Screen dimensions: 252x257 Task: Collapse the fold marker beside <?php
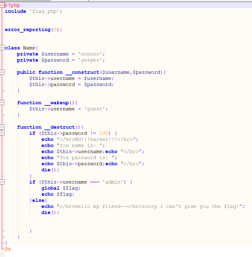click(x=2, y=5)
